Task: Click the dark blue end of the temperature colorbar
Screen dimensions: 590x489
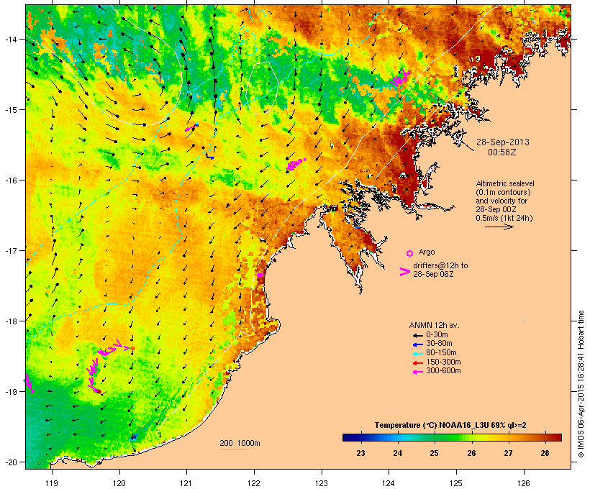Action: point(348,437)
